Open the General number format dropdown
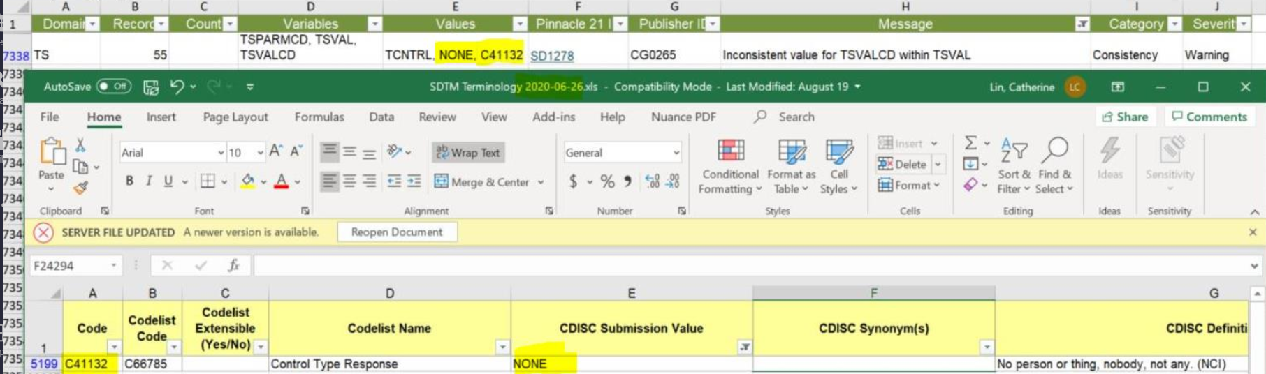Image resolution: width=1266 pixels, height=374 pixels. click(676, 153)
